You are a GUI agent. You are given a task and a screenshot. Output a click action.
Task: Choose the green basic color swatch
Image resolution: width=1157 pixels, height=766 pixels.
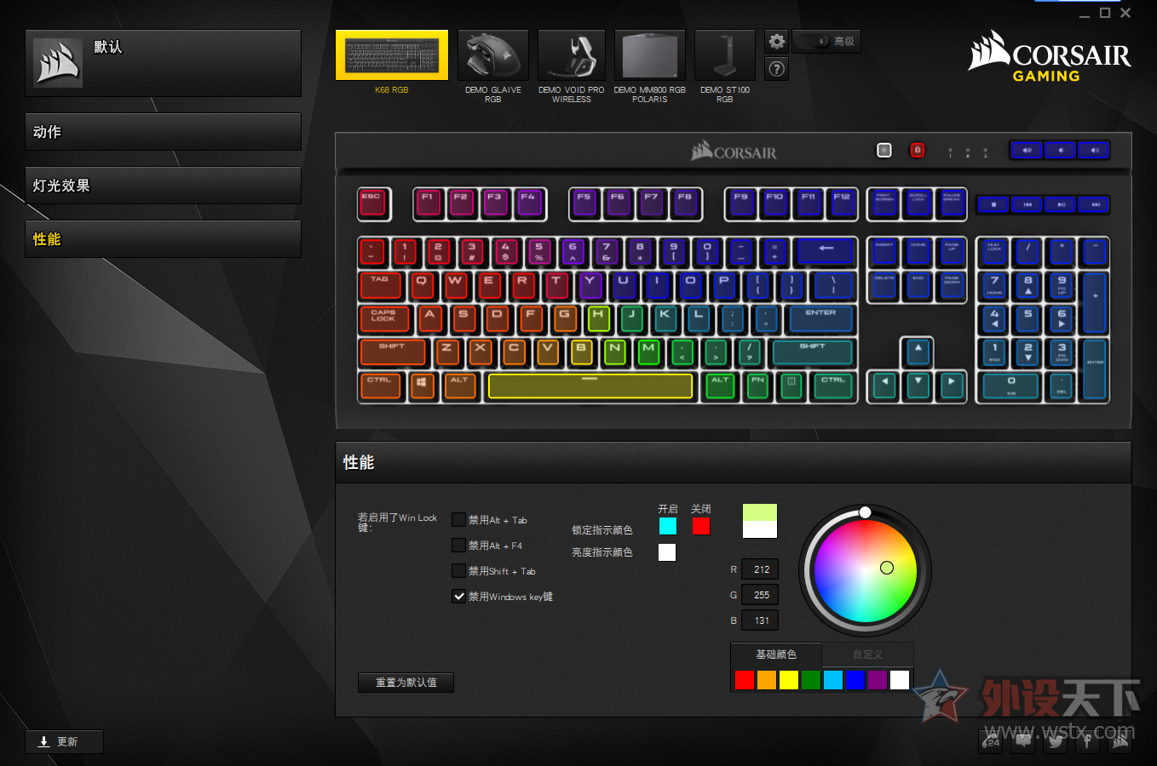tap(811, 679)
